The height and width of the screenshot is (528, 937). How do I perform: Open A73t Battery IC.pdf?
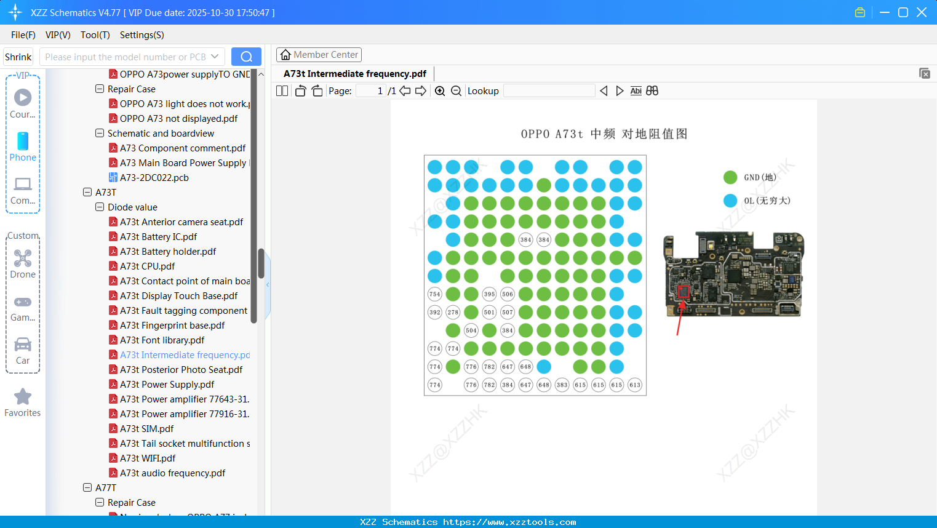point(158,237)
